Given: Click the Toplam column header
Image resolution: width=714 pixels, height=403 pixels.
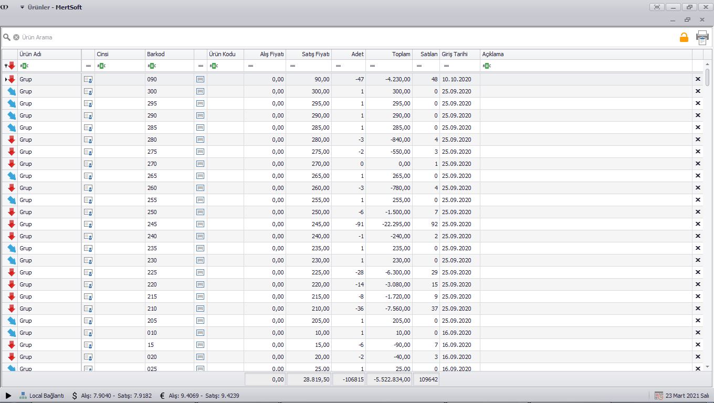Looking at the screenshot, I should pyautogui.click(x=388, y=54).
